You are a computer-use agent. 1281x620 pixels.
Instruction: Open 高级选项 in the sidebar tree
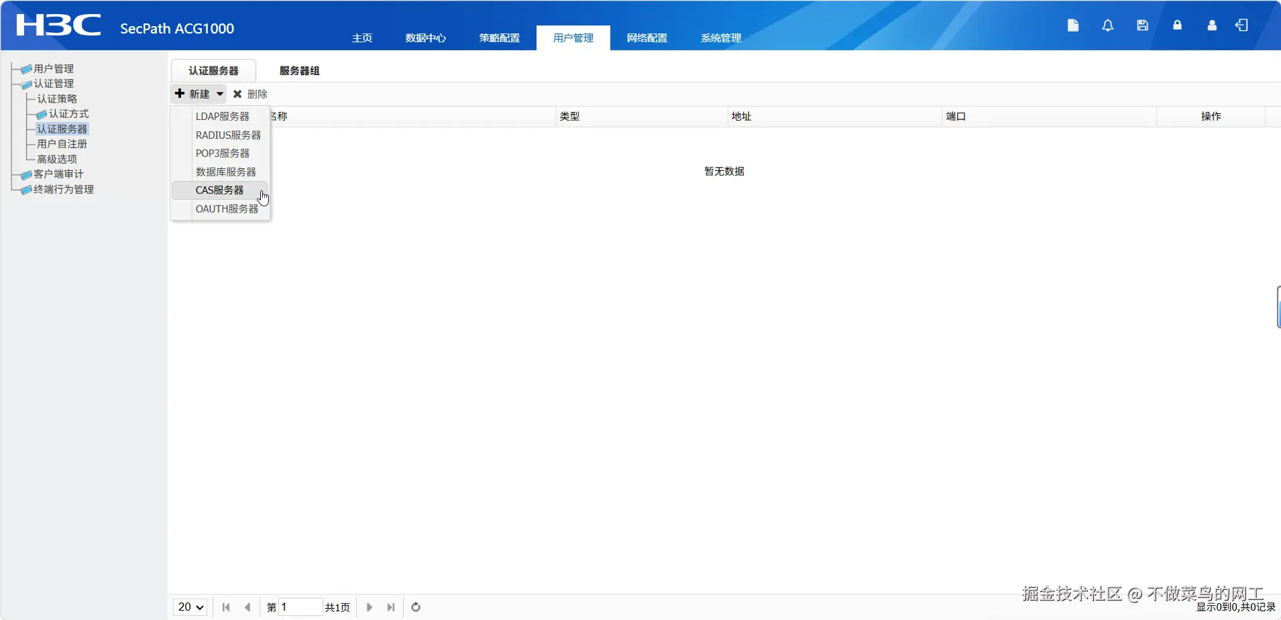57,160
